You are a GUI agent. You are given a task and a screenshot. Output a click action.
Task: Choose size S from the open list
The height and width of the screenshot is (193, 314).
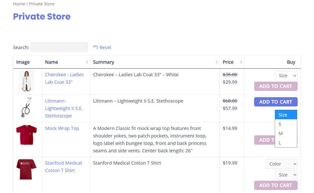[x=286, y=124]
